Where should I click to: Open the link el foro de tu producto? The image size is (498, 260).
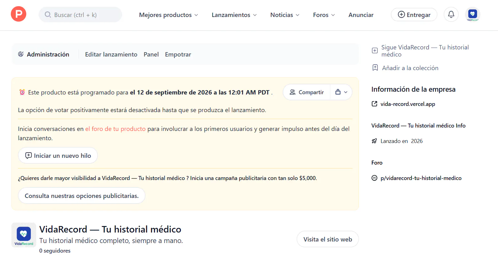click(115, 129)
